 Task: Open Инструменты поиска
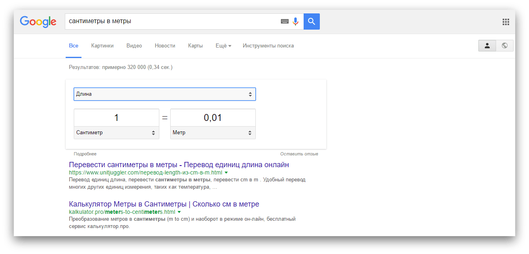tap(268, 46)
